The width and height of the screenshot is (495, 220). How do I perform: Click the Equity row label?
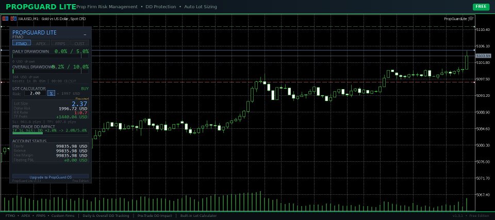tap(19, 146)
